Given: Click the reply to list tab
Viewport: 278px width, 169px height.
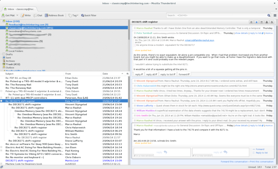Looking at the screenshot, I should pyautogui.click(x=168, y=74).
